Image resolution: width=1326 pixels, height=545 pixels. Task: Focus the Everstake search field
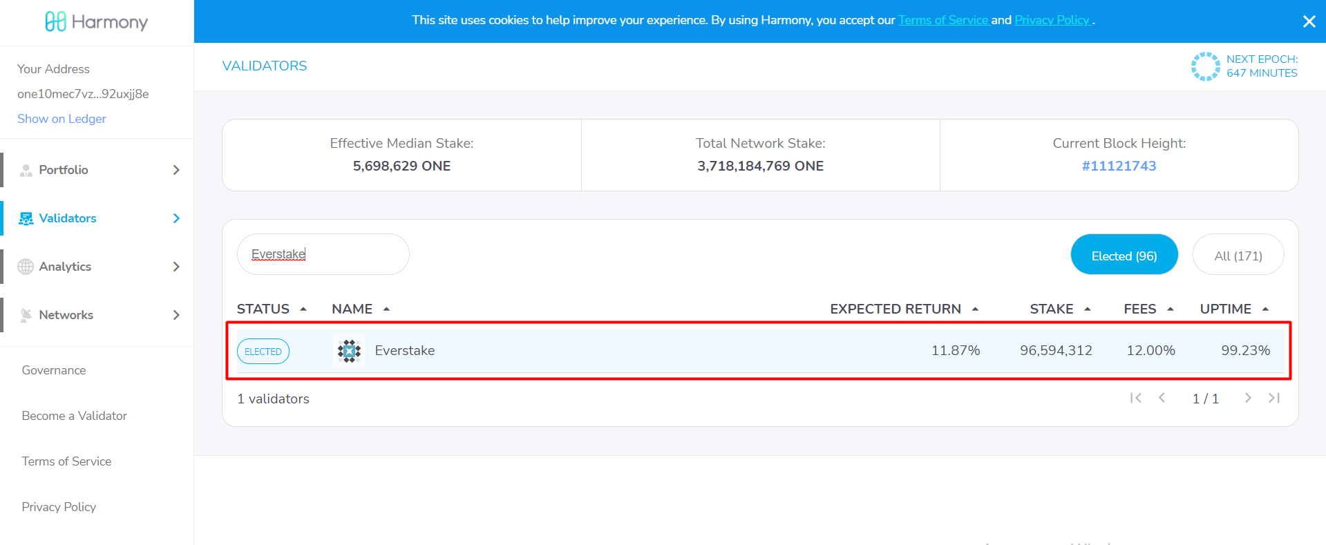[323, 254]
